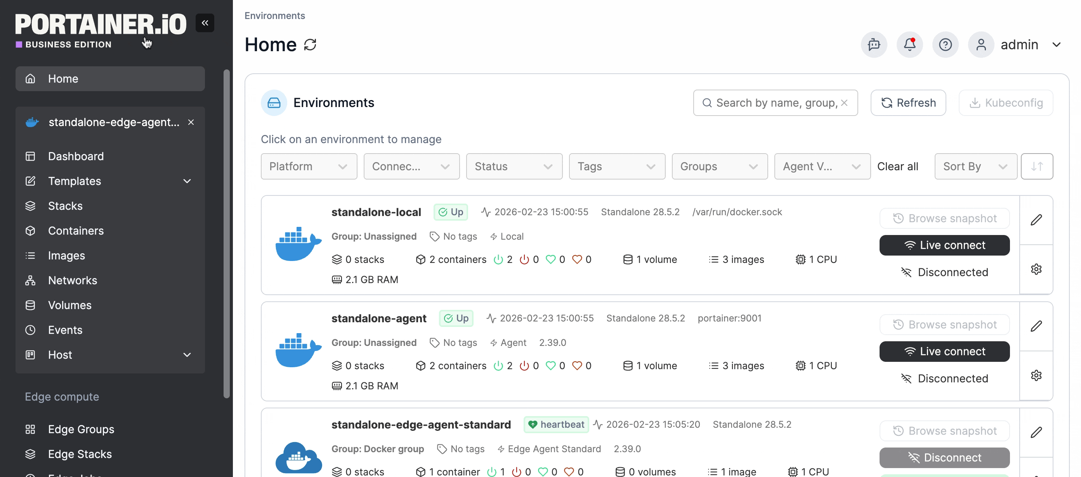Open Containers in the sidebar
The height and width of the screenshot is (477, 1081).
[76, 230]
